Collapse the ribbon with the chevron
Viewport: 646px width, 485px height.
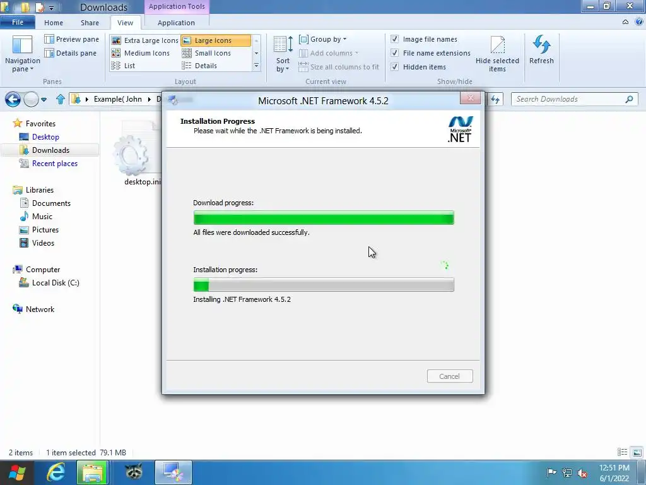(x=625, y=22)
